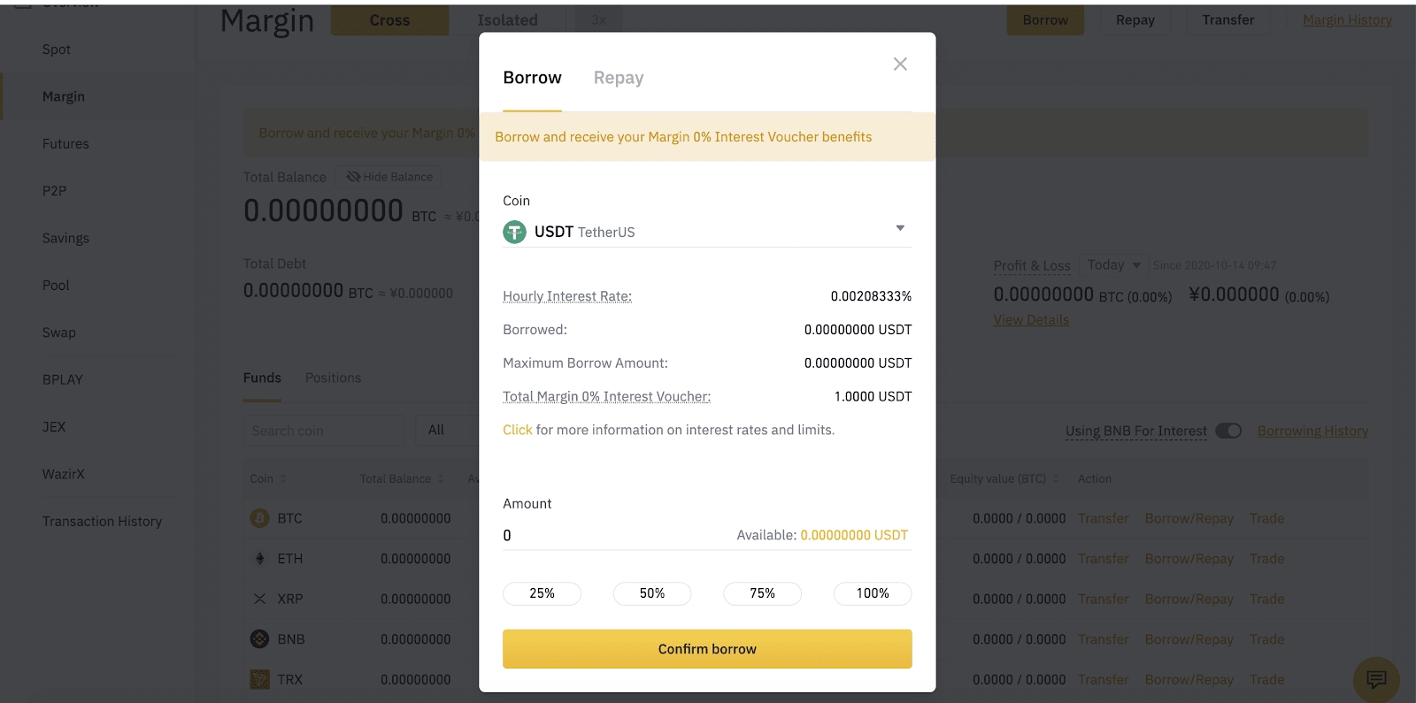Click the BNB coin icon in table

[x=259, y=638]
